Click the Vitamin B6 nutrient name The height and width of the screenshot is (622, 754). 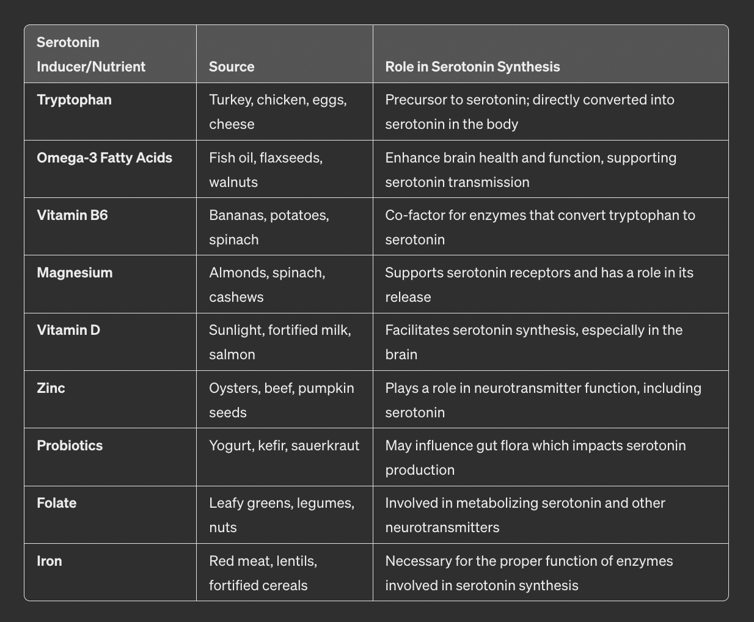tap(72, 215)
